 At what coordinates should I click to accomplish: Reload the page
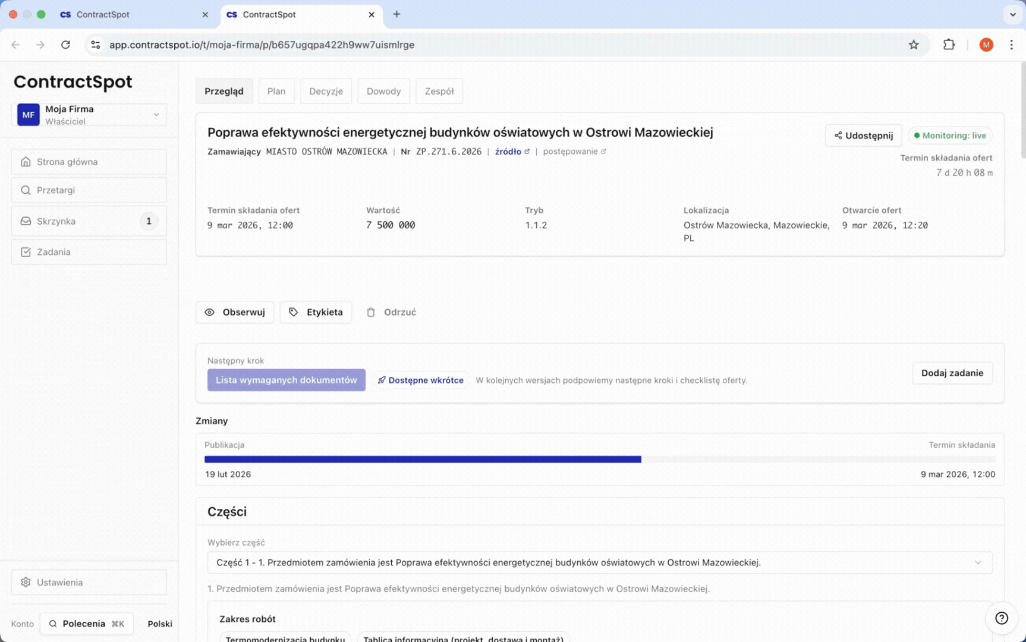tap(65, 45)
